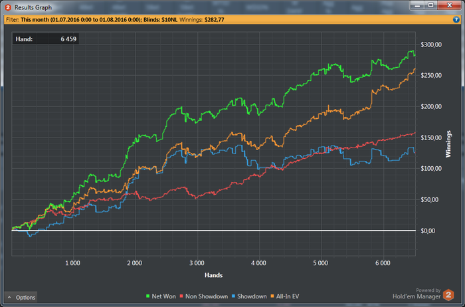This screenshot has height=307, width=465.
Task: Click the $250,00 axis label
Action: pyautogui.click(x=431, y=76)
